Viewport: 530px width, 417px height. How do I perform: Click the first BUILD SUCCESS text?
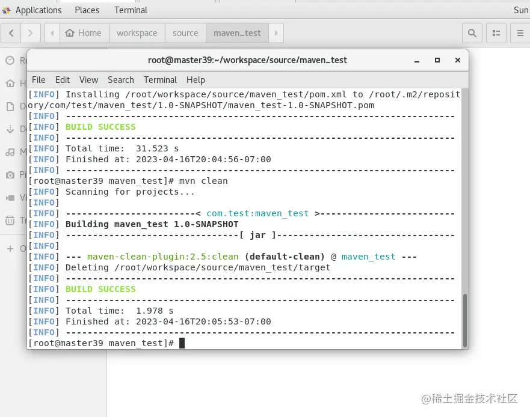[x=100, y=127]
